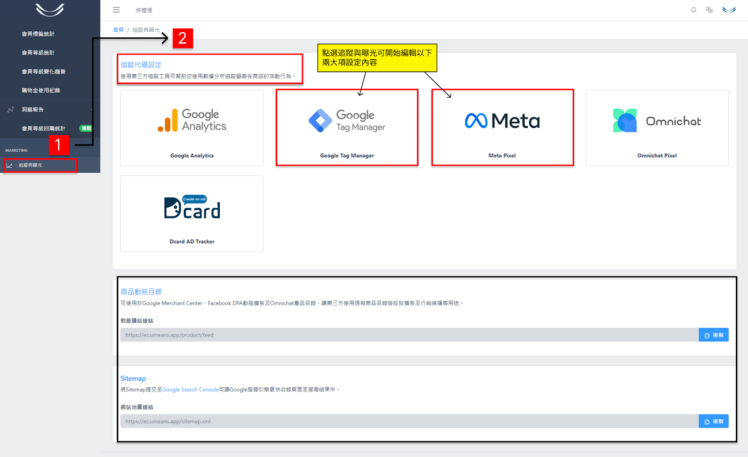The image size is (748, 457).
Task: Click the sitemap.xml URL field
Action: tap(410, 422)
